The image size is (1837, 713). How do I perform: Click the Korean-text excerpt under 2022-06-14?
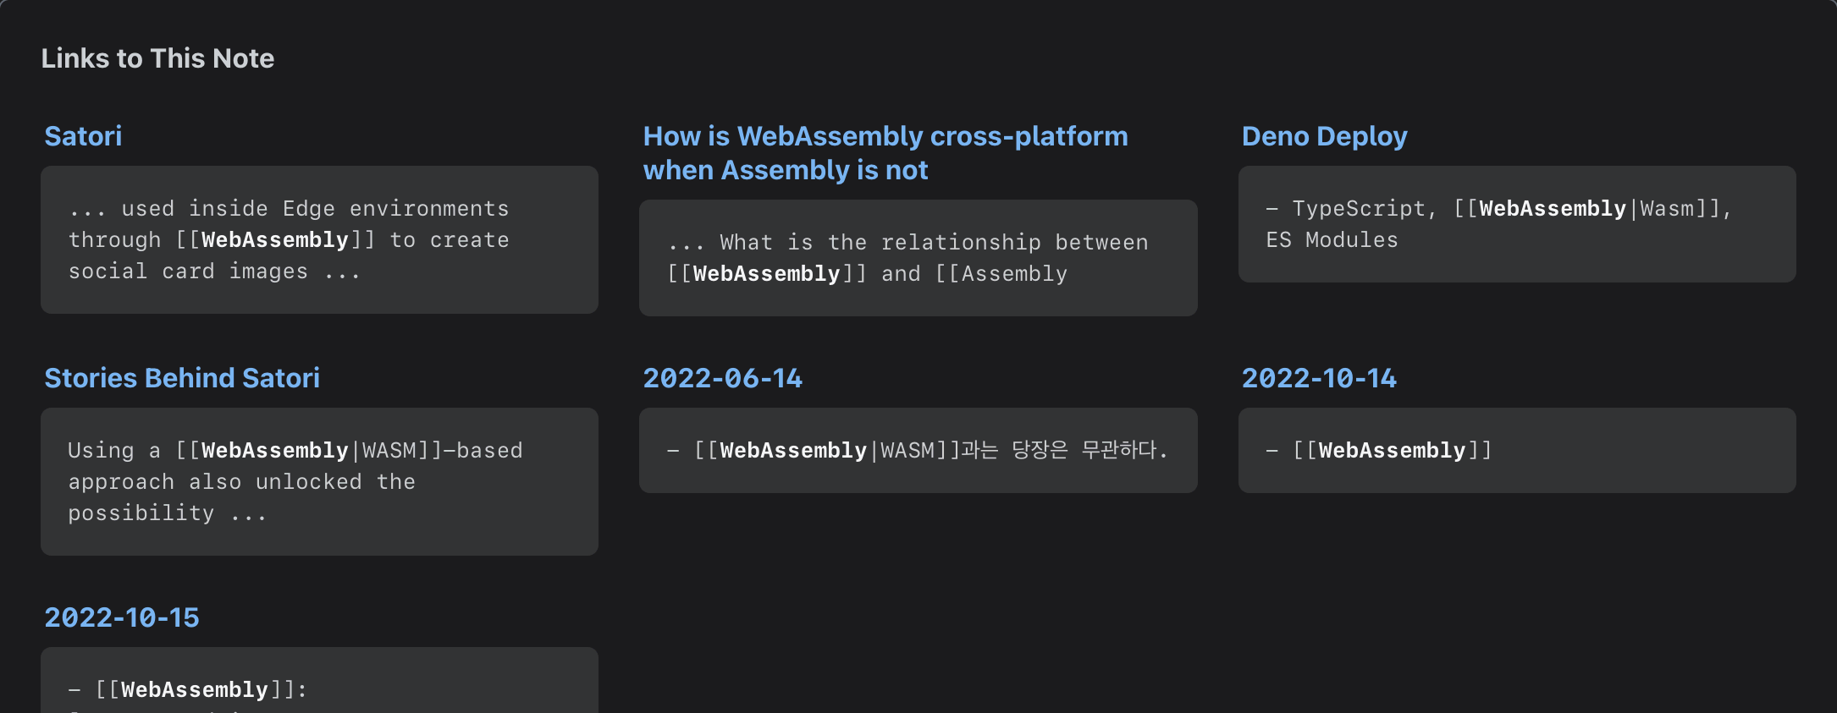click(918, 450)
